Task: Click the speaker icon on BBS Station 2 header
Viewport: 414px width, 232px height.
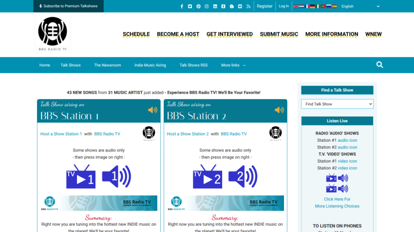Action: (280, 110)
